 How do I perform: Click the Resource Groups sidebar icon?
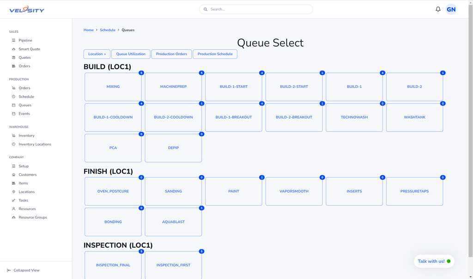click(x=14, y=217)
